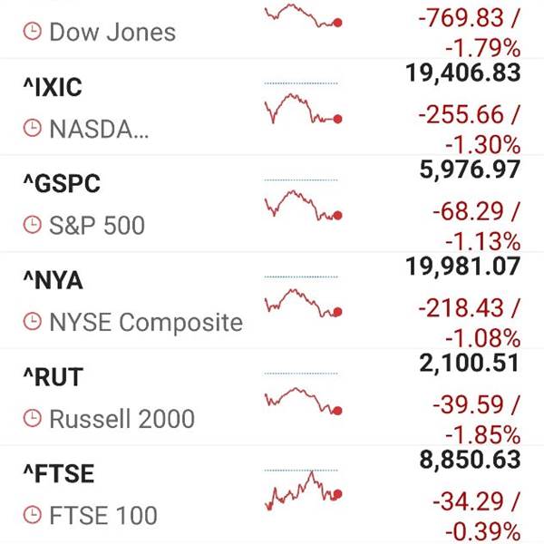
Task: Tap the -68.29 S&P 500 change value
Action: tap(468, 211)
